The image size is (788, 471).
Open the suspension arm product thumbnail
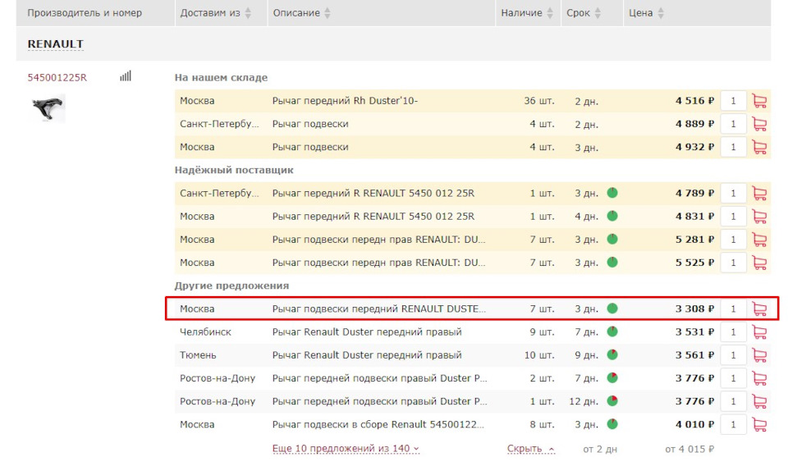click(48, 108)
